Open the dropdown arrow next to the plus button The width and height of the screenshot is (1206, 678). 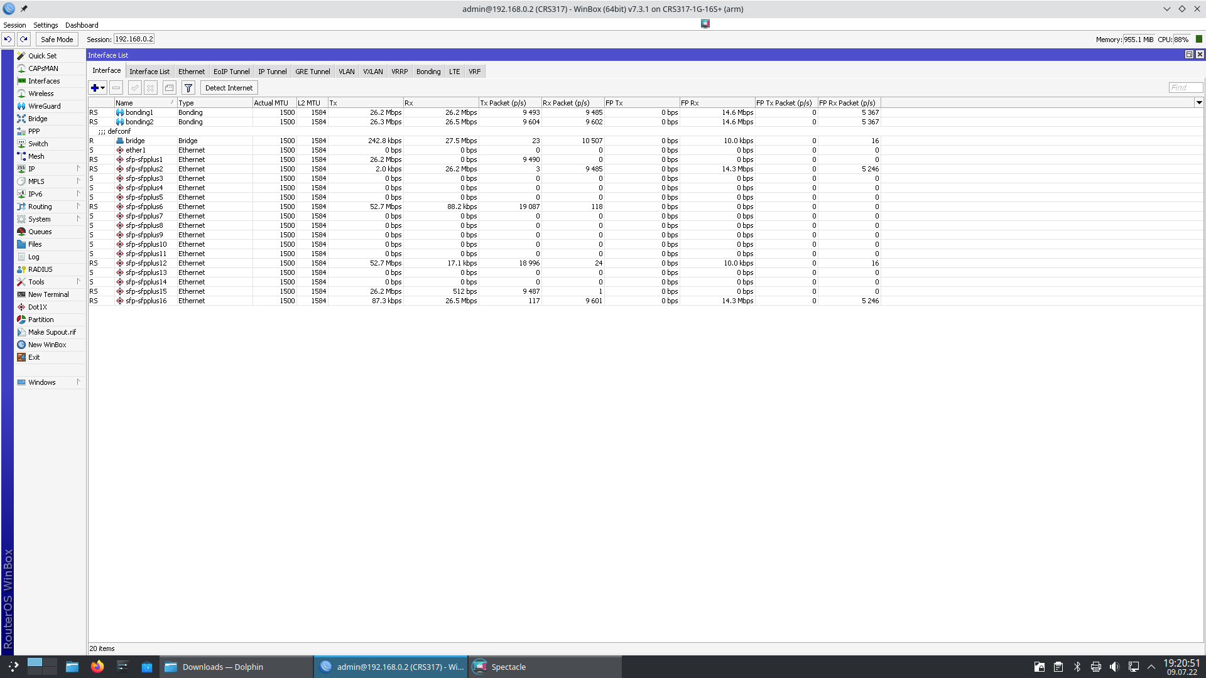click(x=102, y=88)
